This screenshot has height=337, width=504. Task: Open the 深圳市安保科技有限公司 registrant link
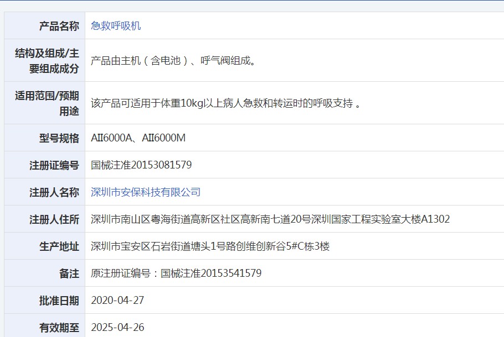146,192
